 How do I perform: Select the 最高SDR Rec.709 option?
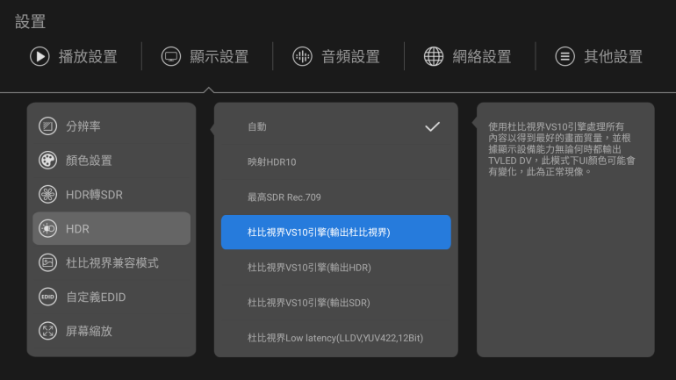point(336,197)
